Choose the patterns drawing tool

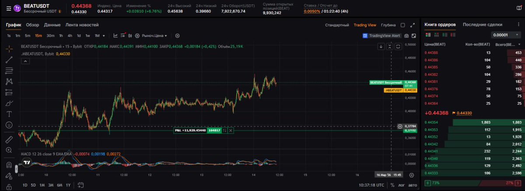9,81
